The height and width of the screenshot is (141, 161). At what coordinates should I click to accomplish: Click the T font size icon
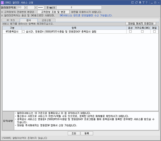(143, 3)
